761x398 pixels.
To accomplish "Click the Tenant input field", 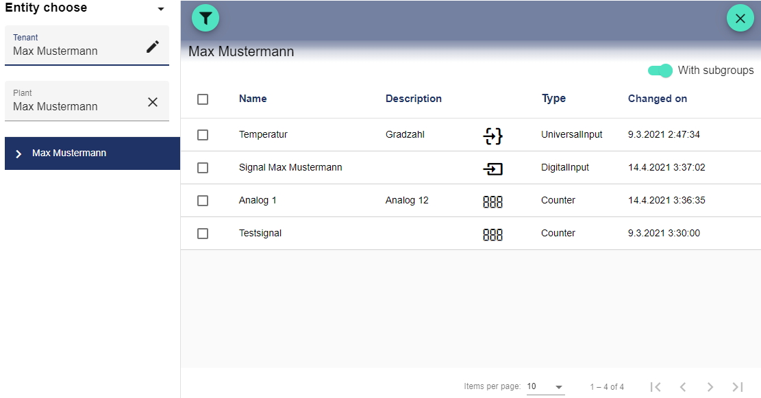I will click(75, 51).
